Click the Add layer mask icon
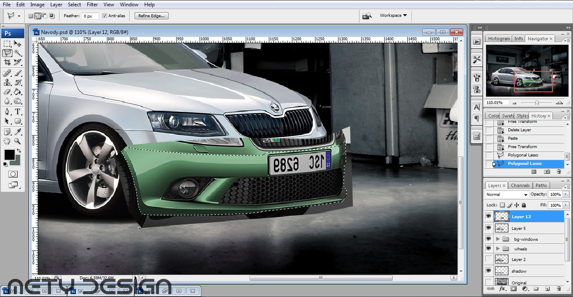 pyautogui.click(x=513, y=289)
